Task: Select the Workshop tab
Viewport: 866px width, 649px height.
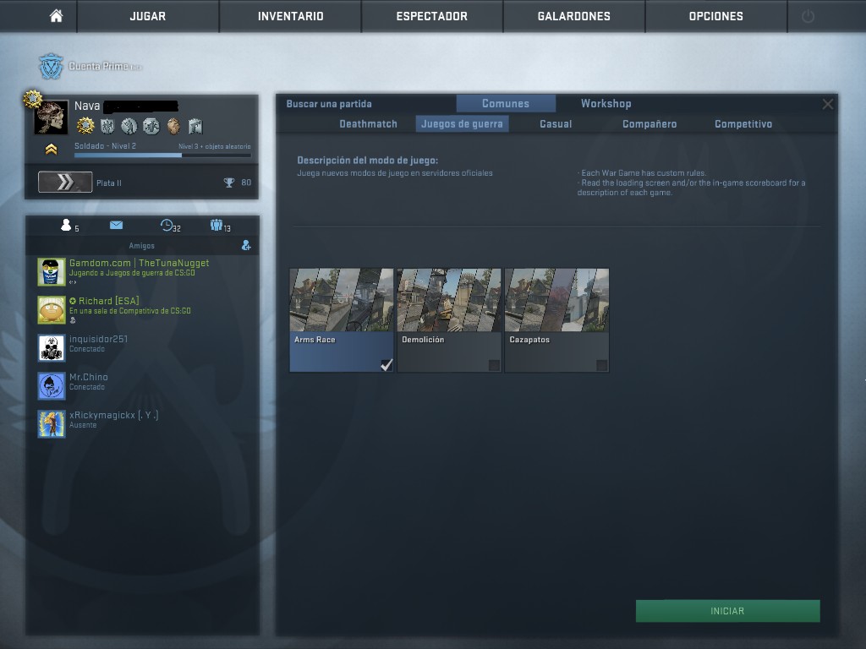Action: coord(606,104)
